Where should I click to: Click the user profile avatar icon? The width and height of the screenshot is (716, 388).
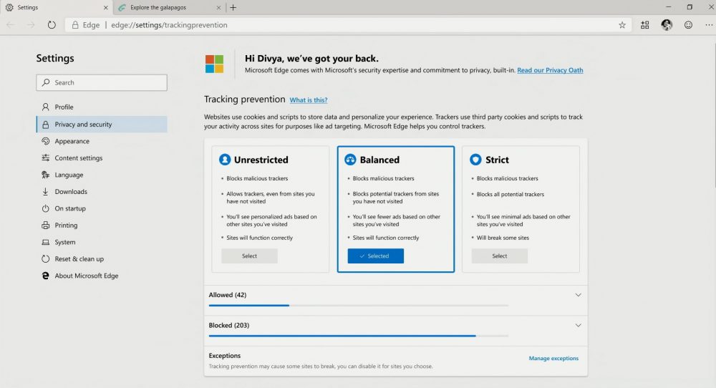pyautogui.click(x=667, y=25)
